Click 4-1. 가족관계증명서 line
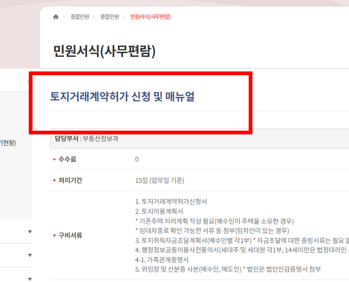 [x=162, y=260]
